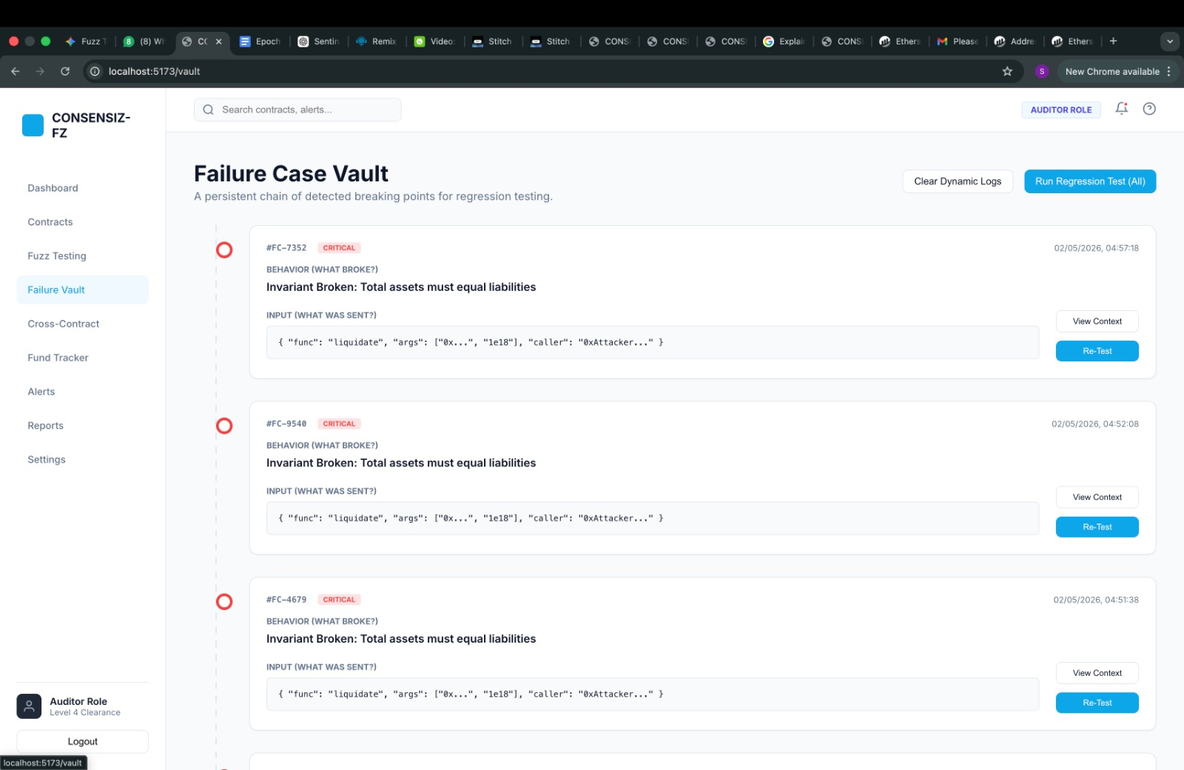1184x770 pixels.
Task: View Context for failure #FC-7352
Action: point(1097,321)
